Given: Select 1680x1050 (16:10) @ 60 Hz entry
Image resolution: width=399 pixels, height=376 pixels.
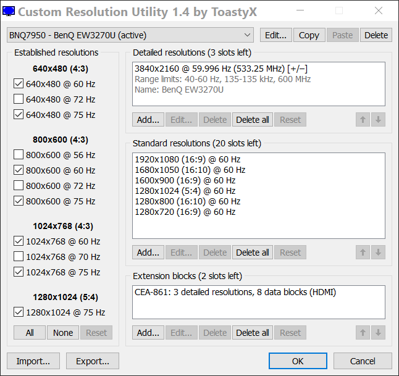Looking at the screenshot, I should point(259,170).
